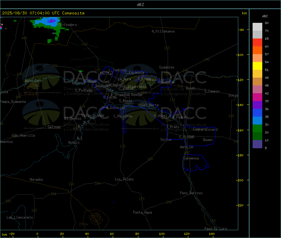
Task: Click the La_Nora map label
Action: pos(124,79)
